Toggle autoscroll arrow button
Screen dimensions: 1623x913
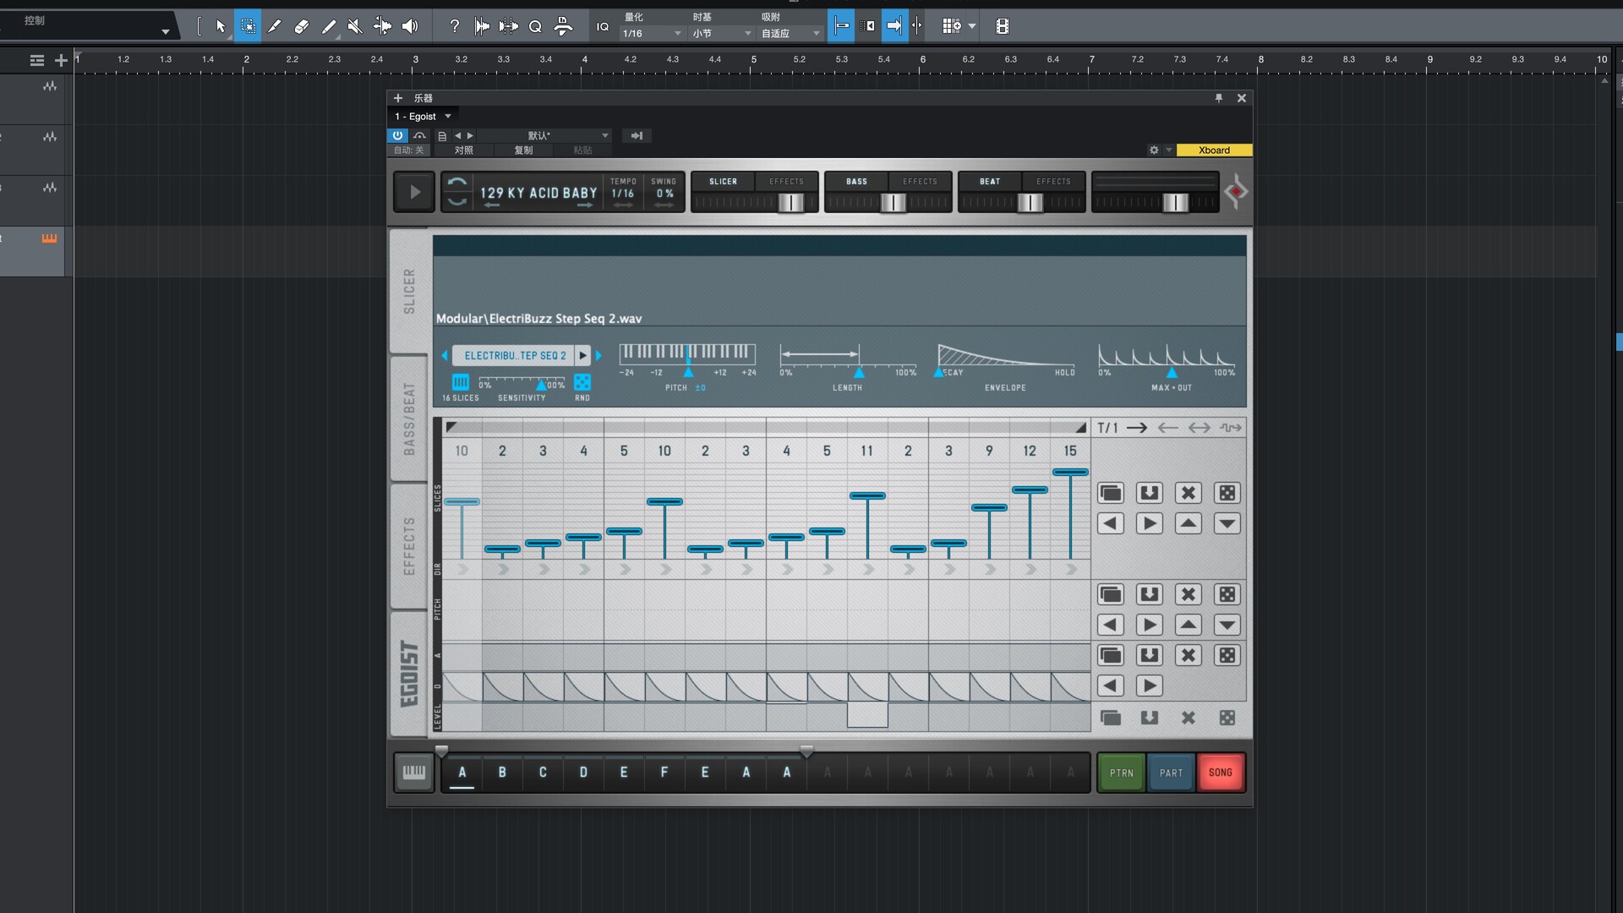894,26
